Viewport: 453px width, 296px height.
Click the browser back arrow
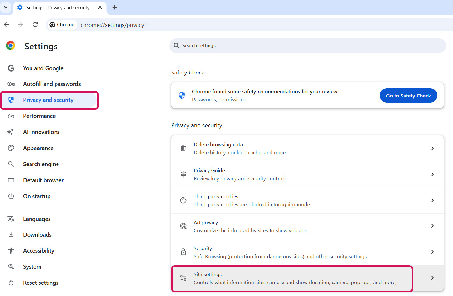[6, 25]
